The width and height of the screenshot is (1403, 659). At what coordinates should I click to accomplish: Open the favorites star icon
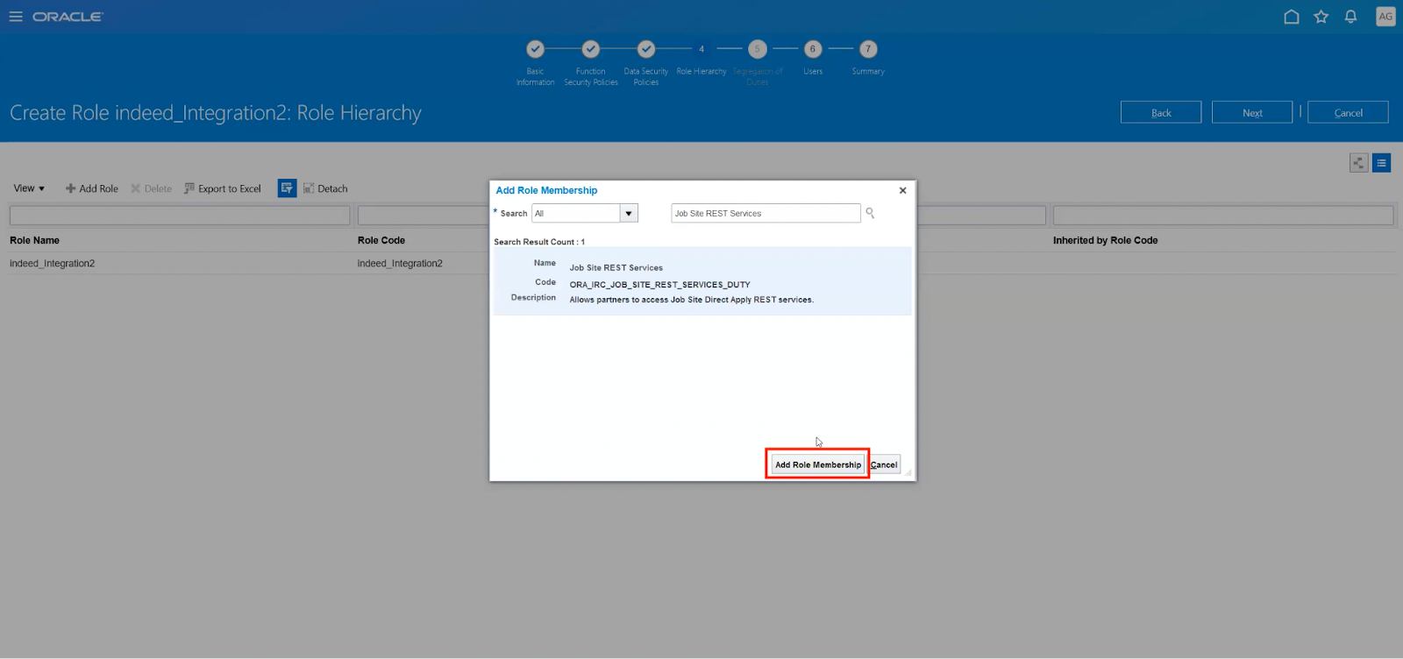(1321, 17)
